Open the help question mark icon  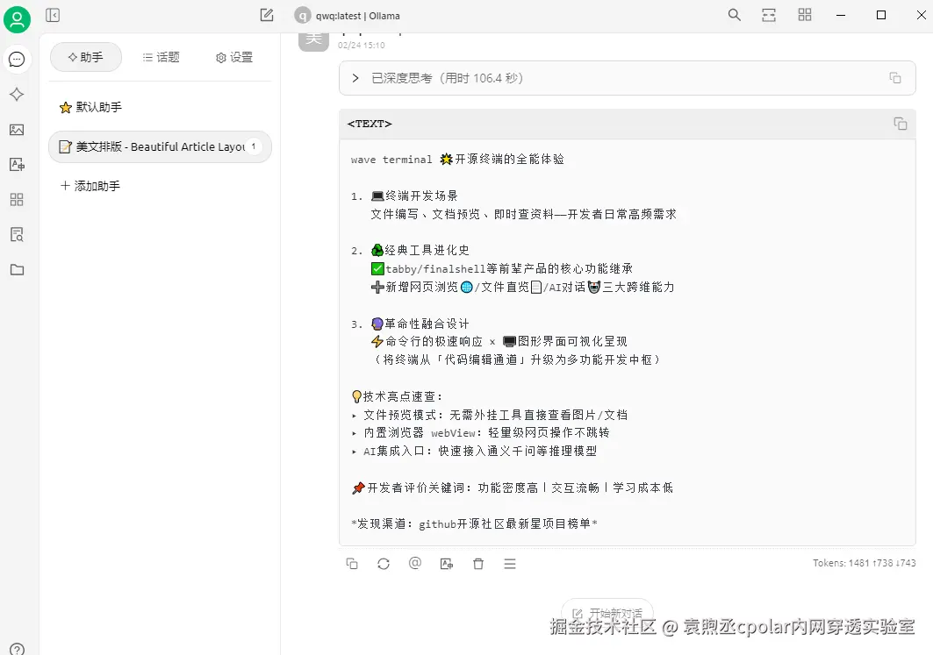pyautogui.click(x=18, y=649)
